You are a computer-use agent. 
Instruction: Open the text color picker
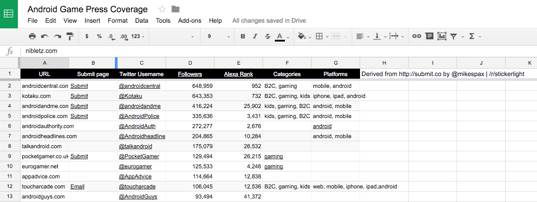[x=282, y=36]
